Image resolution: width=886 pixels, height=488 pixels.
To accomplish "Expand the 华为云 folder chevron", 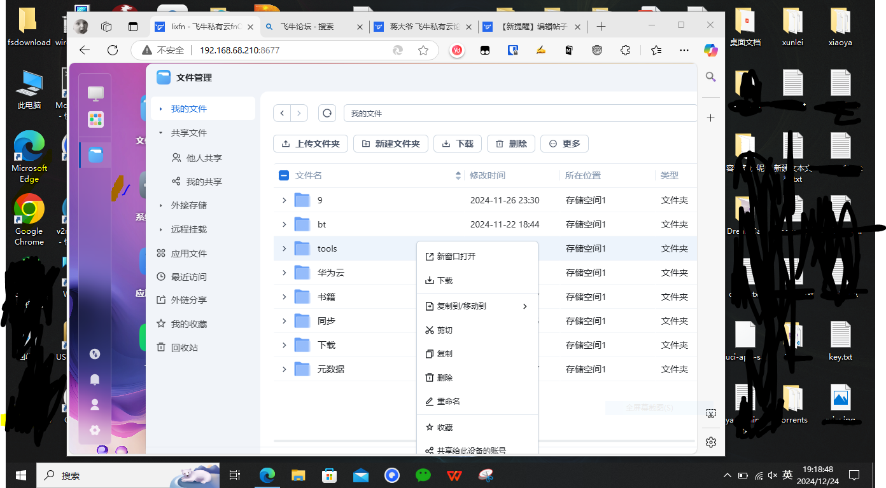I will [x=285, y=273].
